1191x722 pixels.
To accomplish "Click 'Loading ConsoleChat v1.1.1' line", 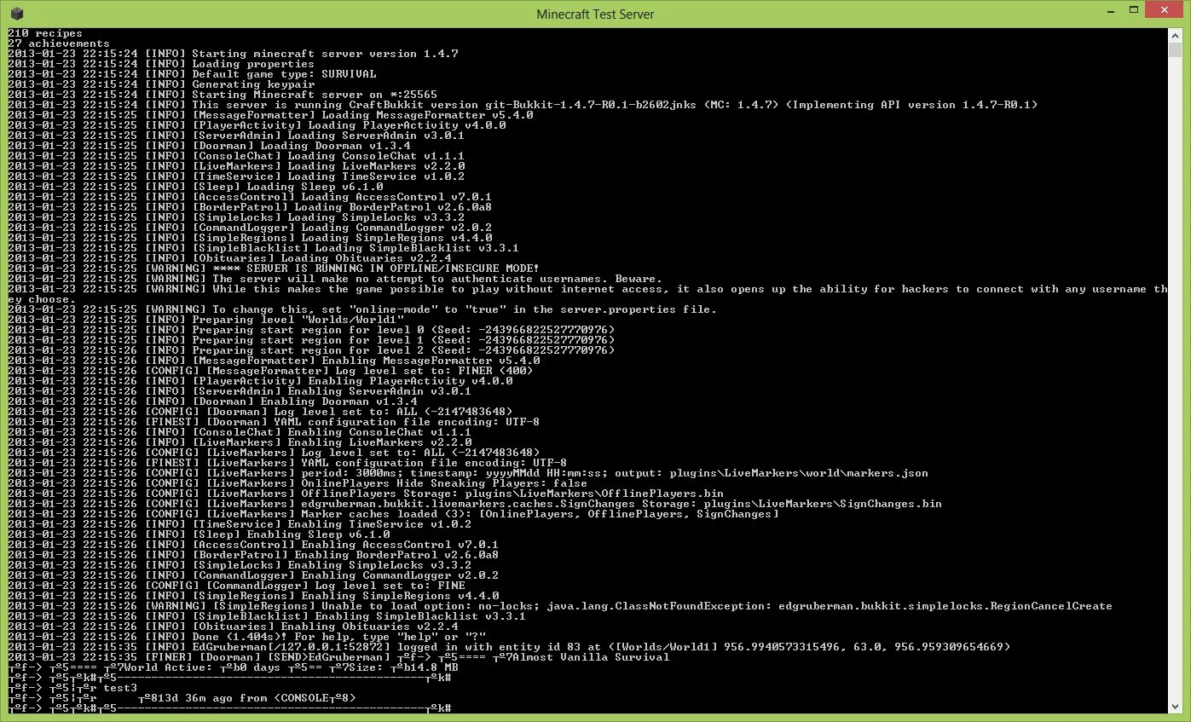I will coord(237,156).
